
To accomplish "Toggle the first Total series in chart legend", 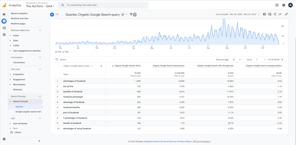I will click(x=59, y=52).
